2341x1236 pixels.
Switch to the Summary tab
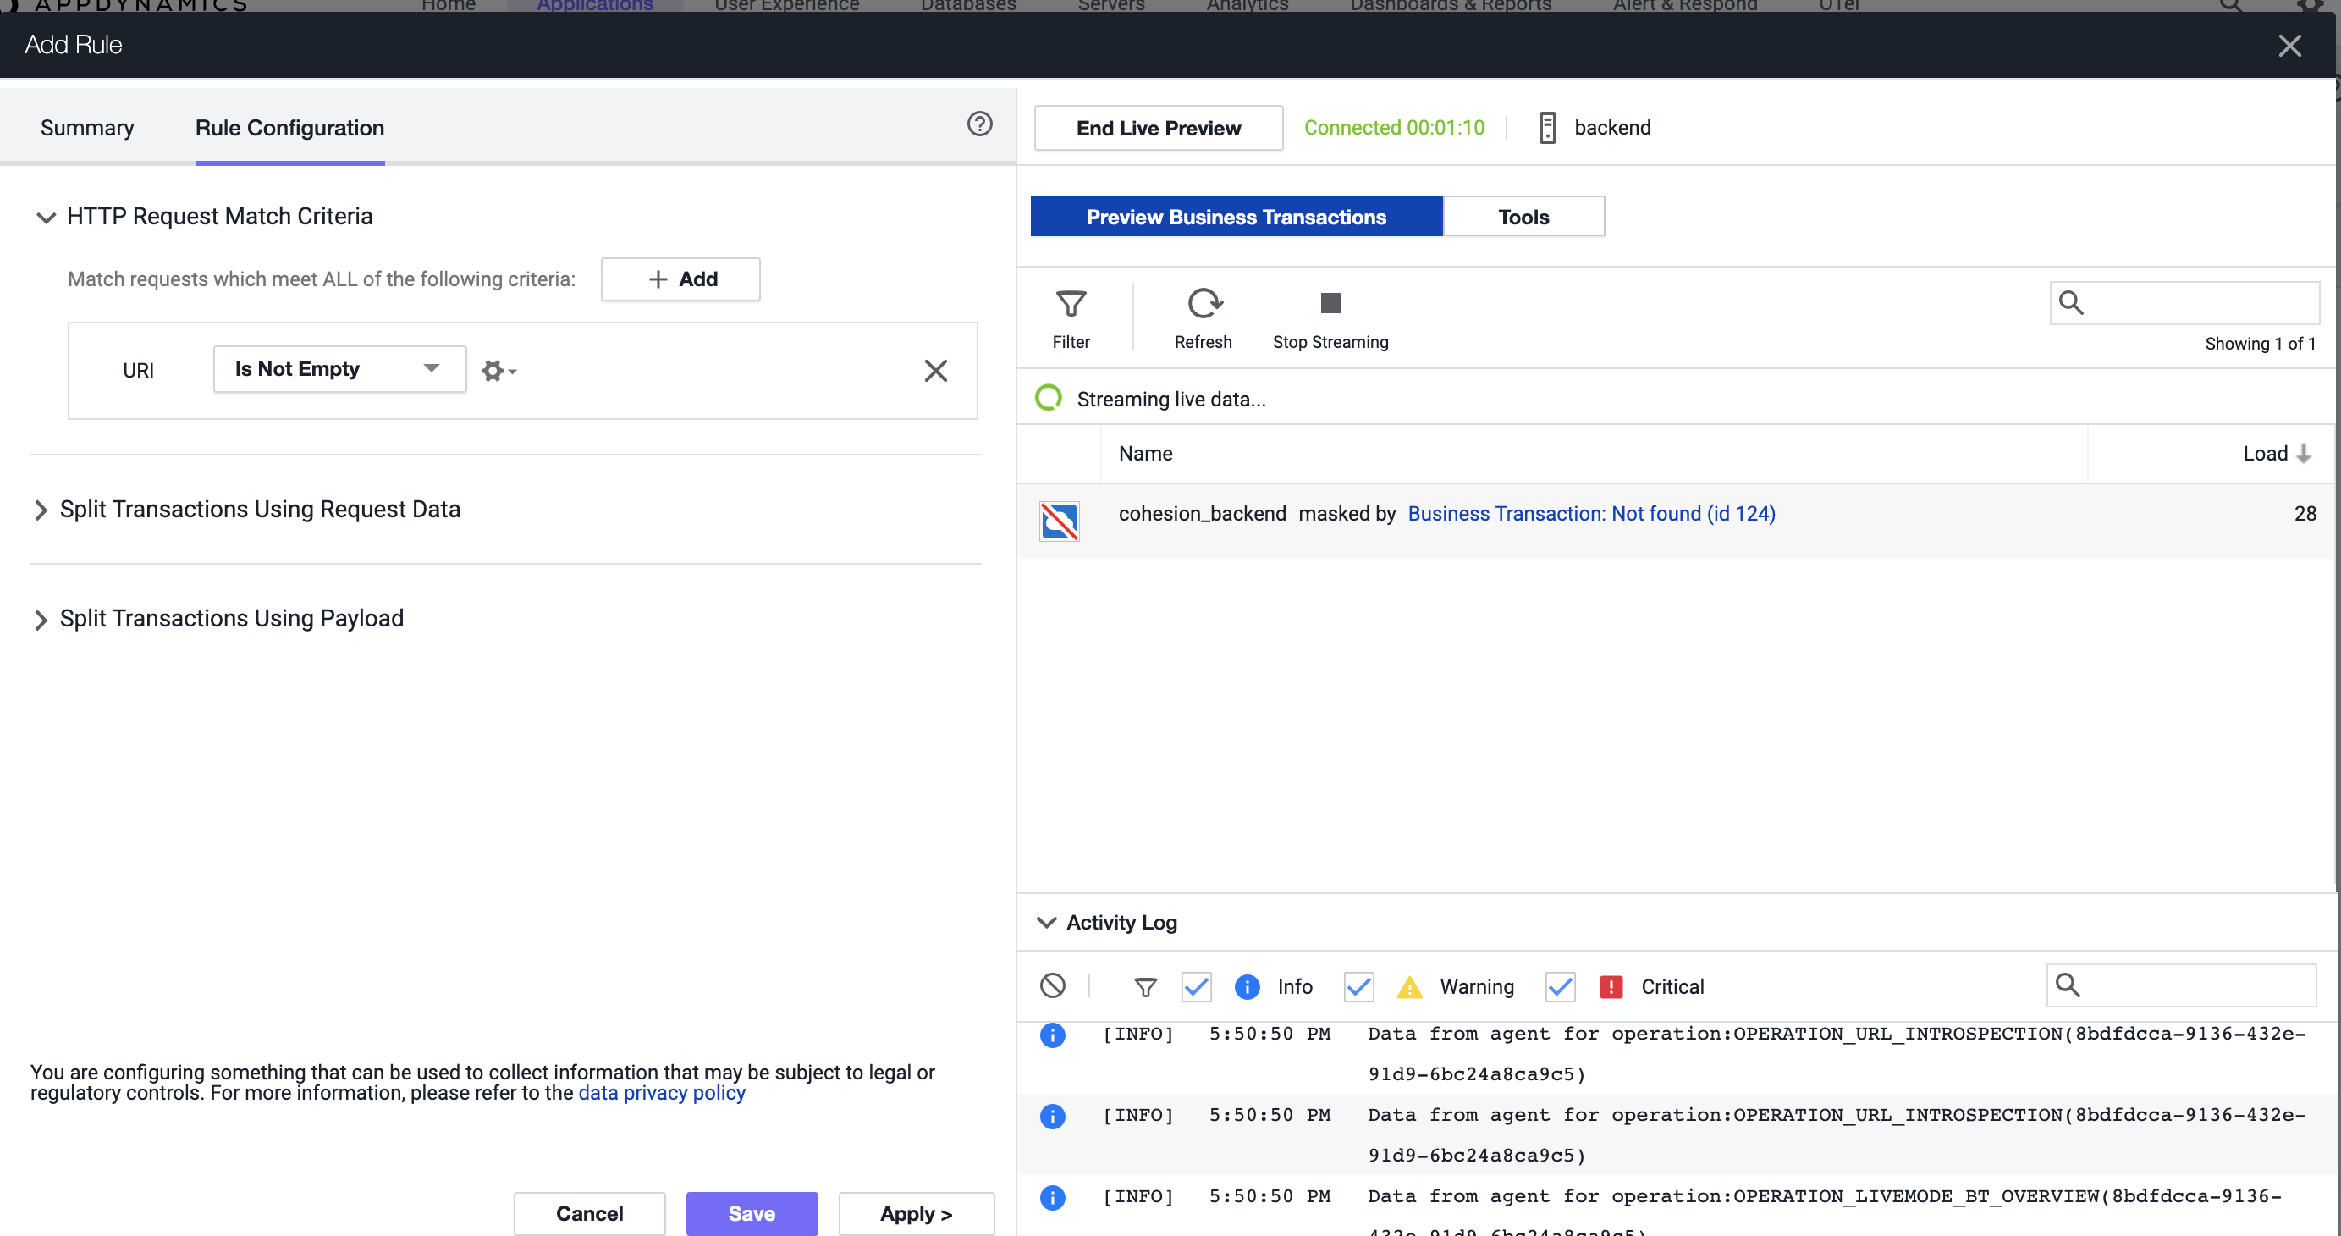[86, 127]
